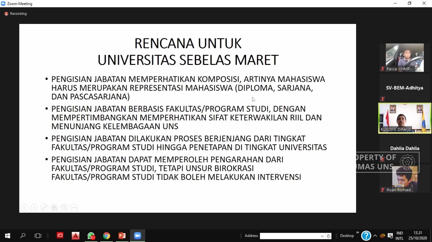
Task: Open the see-all-slides grid icon
Action: [54, 208]
